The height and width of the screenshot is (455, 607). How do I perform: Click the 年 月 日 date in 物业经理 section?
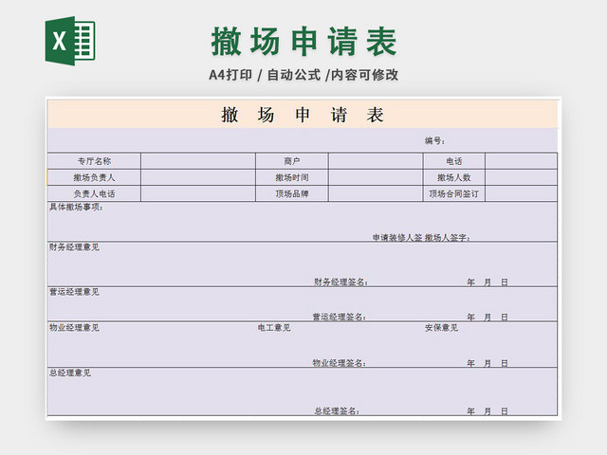click(x=487, y=363)
